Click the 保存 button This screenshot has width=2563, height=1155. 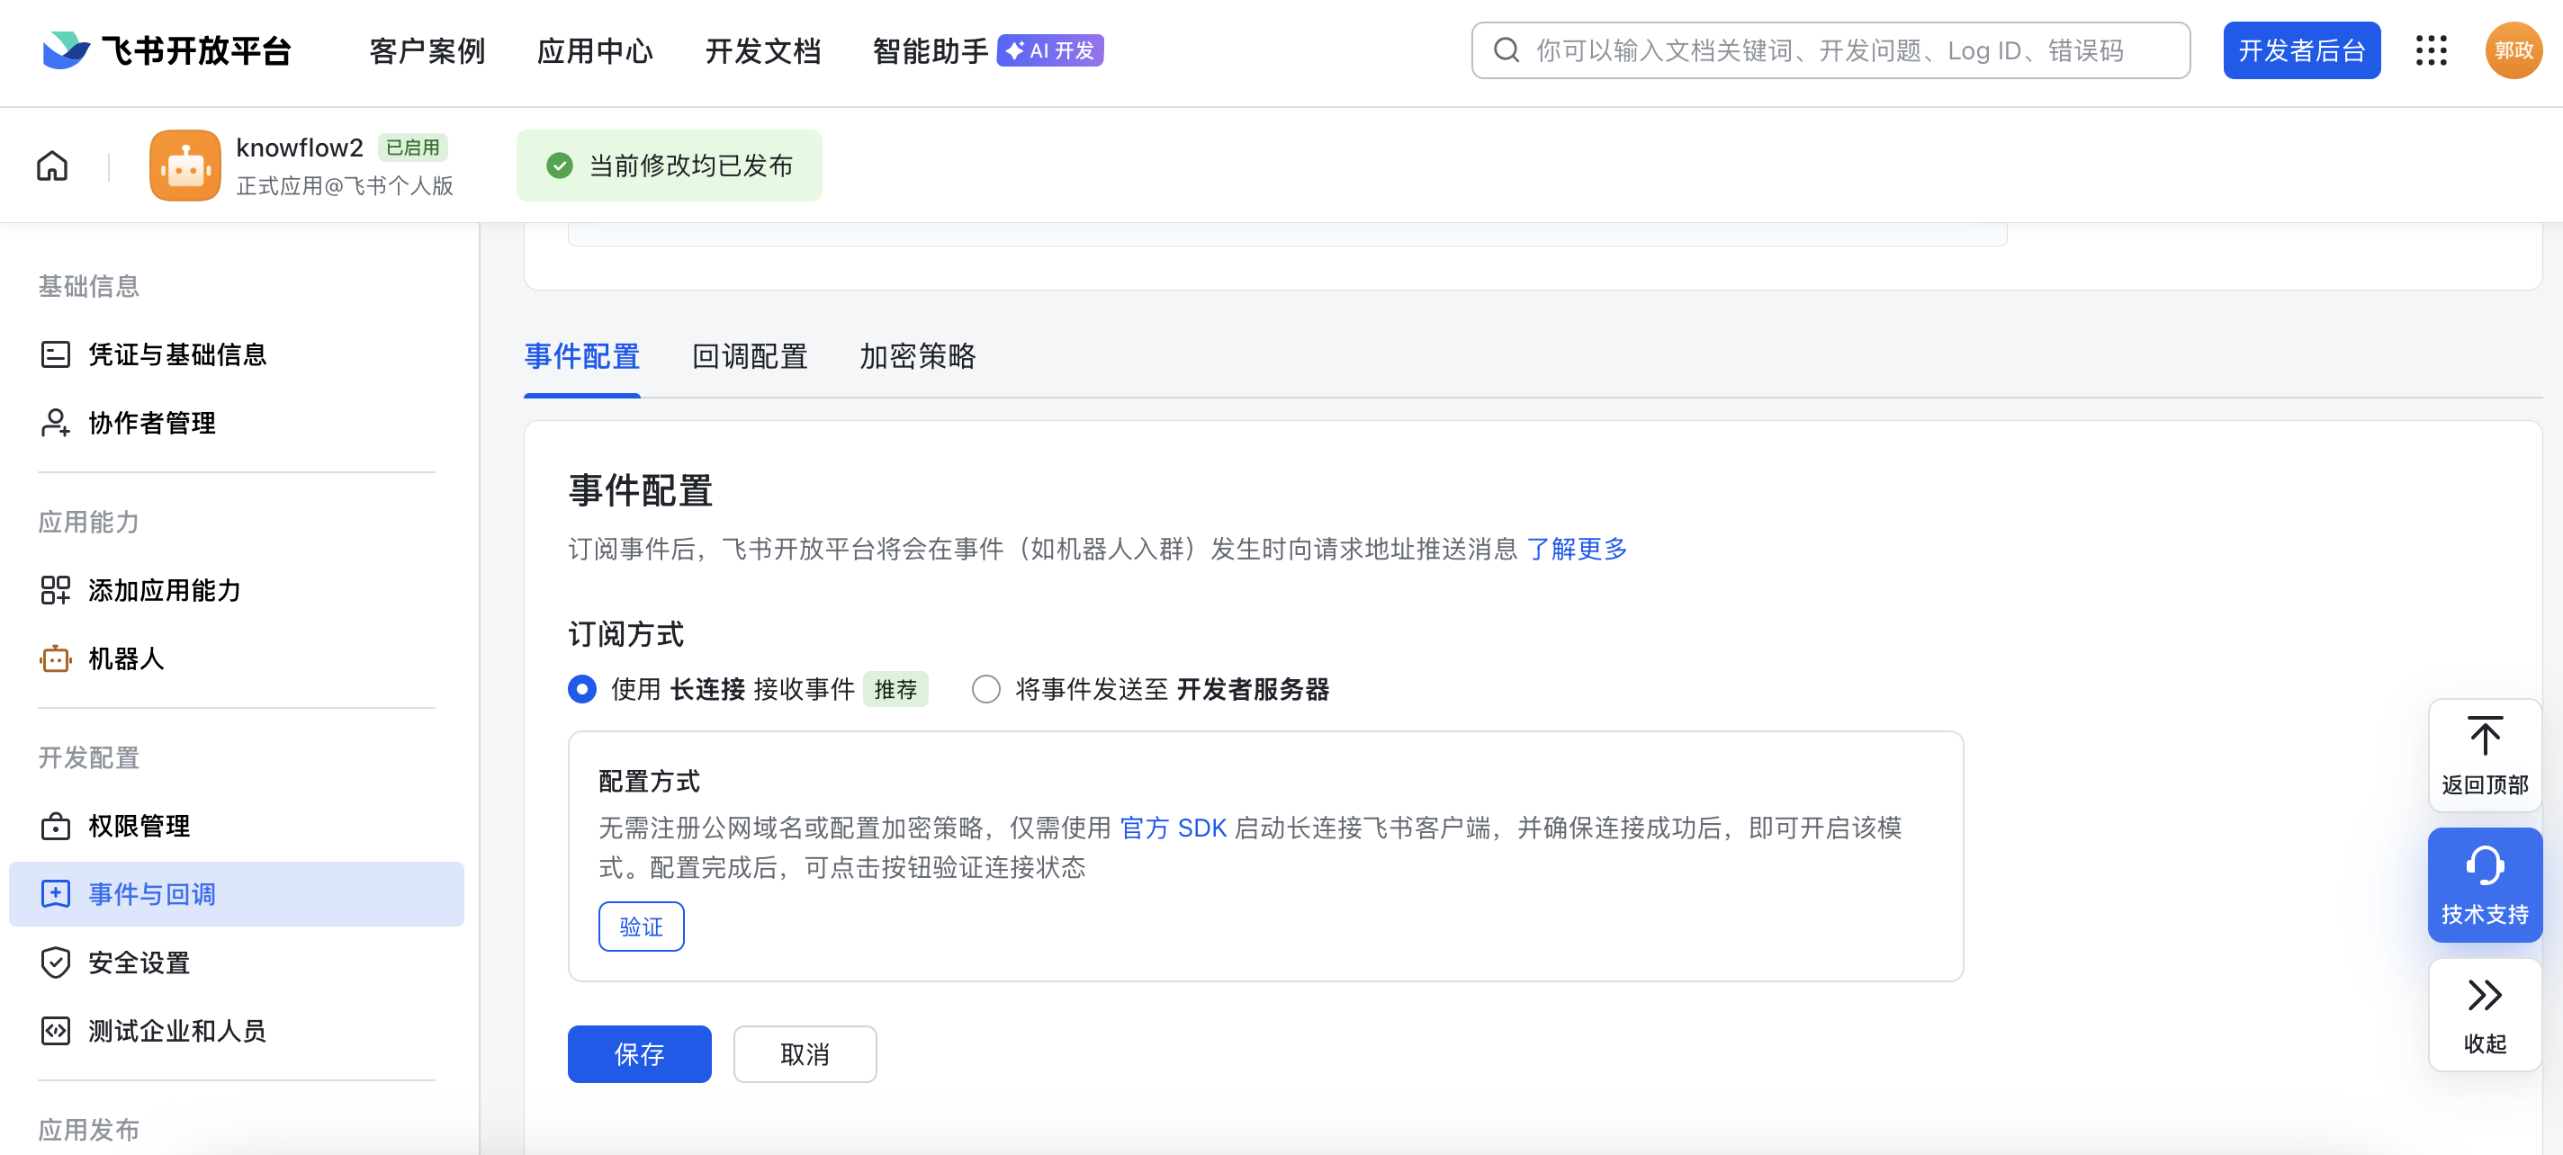tap(639, 1053)
